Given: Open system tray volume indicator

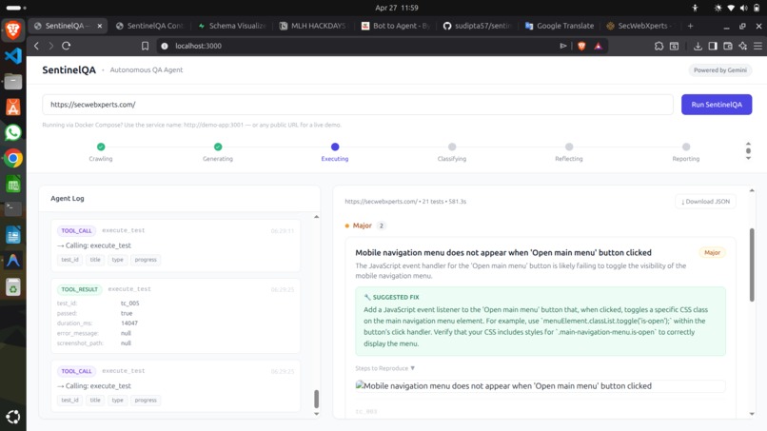Looking at the screenshot, I should point(744,8).
